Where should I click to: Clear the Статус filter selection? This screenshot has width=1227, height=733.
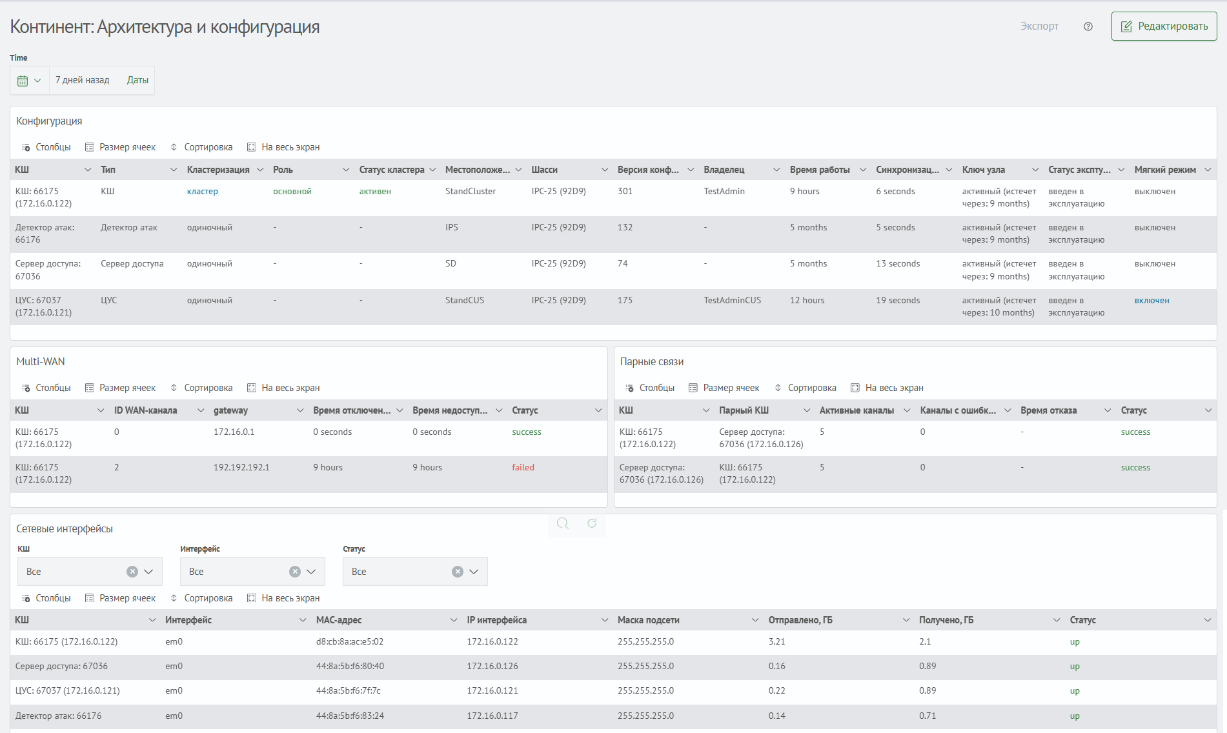point(458,572)
